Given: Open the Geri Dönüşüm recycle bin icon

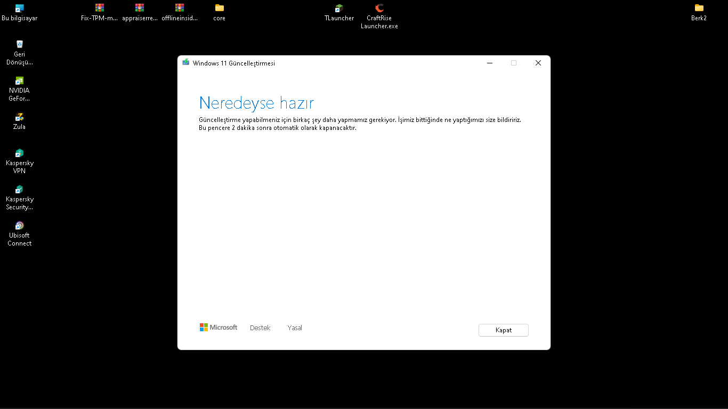Looking at the screenshot, I should coord(20,53).
